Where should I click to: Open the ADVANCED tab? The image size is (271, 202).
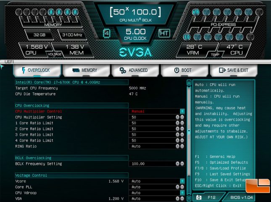(135, 70)
